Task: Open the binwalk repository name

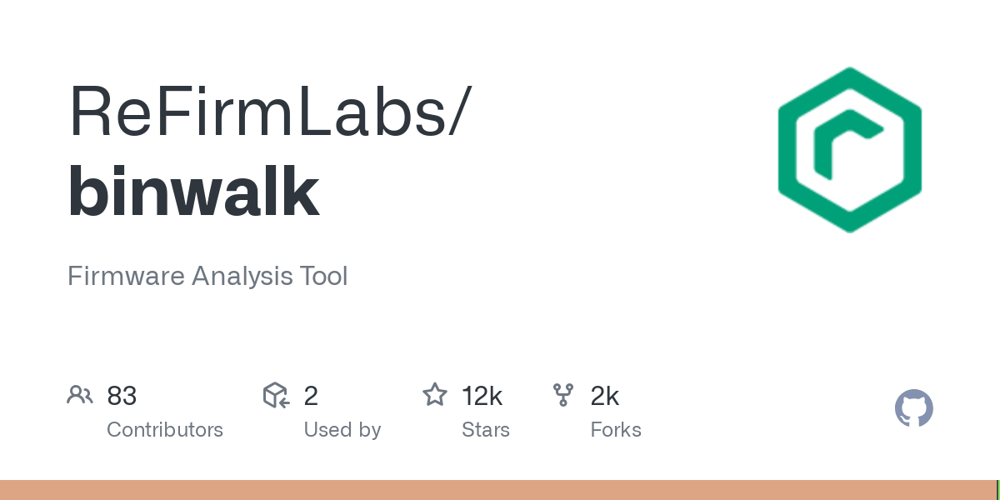Action: pyautogui.click(x=193, y=192)
